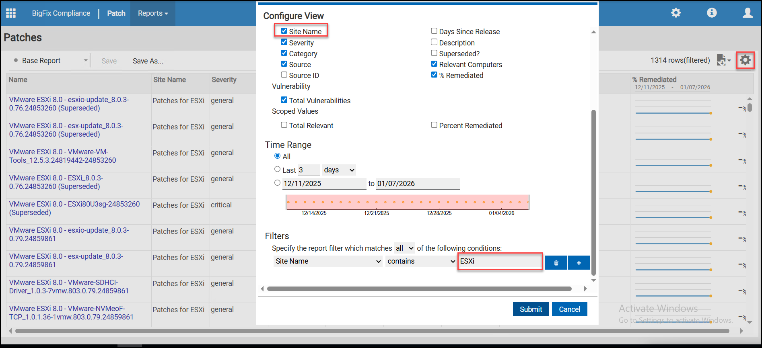Uncheck the Site Name column checkbox
Image resolution: width=762 pixels, height=348 pixels.
pyautogui.click(x=284, y=31)
